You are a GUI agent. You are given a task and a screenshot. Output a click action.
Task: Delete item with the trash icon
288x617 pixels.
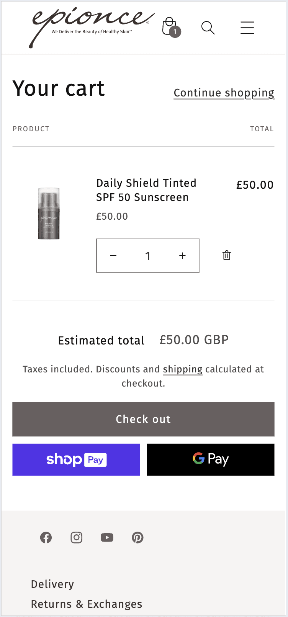click(227, 255)
